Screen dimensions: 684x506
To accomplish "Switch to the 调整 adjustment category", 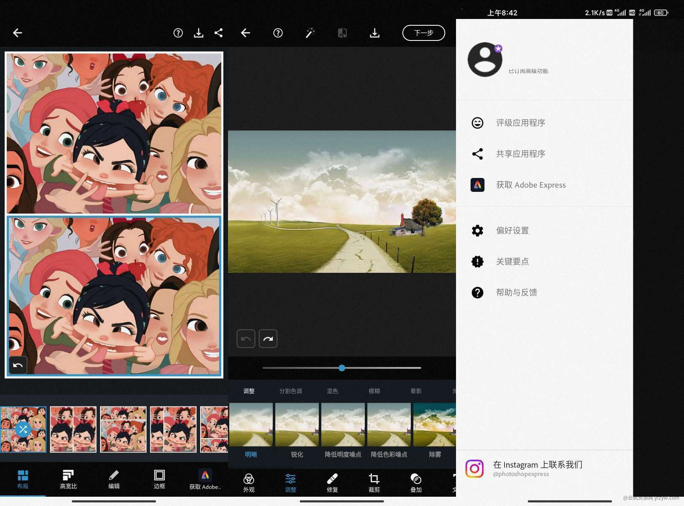I will (x=249, y=391).
